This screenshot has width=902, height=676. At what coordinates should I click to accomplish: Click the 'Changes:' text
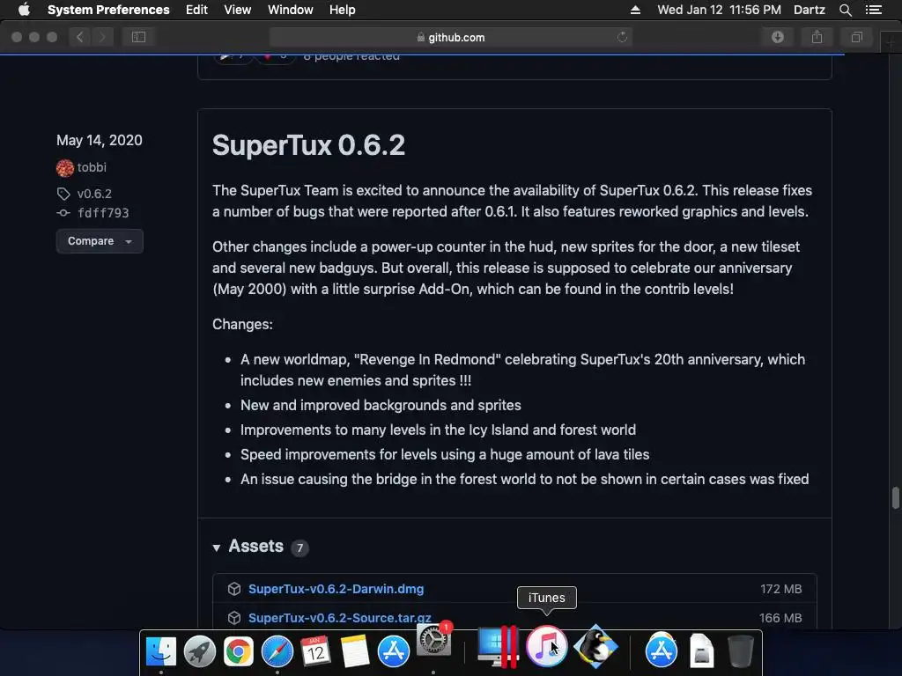[242, 324]
